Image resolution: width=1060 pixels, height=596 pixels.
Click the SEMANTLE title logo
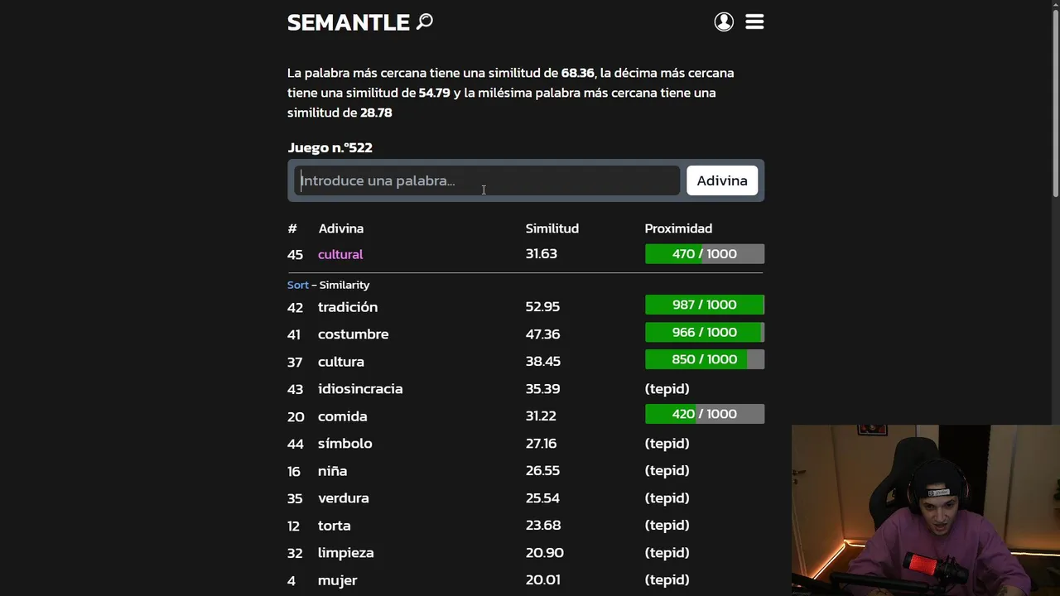point(348,22)
